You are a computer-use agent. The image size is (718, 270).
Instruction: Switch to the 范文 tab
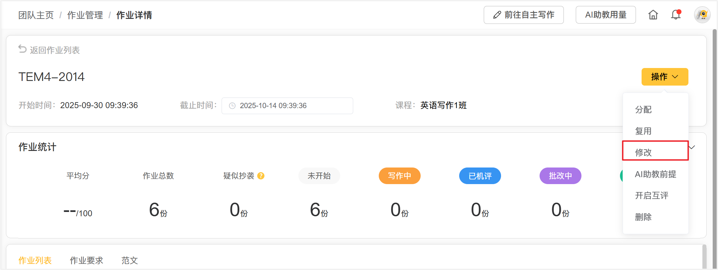pyautogui.click(x=130, y=260)
